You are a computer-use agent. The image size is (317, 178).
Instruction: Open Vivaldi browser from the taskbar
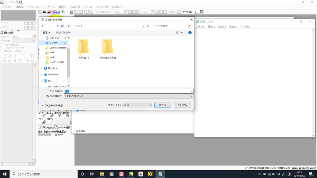click(121, 174)
